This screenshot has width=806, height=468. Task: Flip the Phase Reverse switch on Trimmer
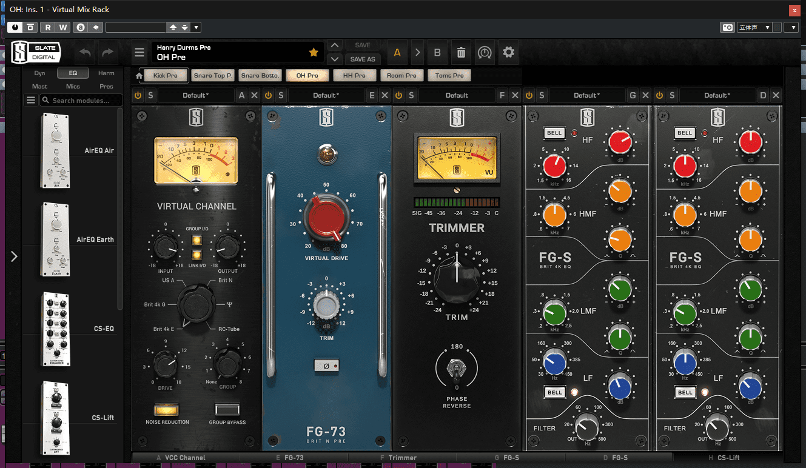[456, 368]
